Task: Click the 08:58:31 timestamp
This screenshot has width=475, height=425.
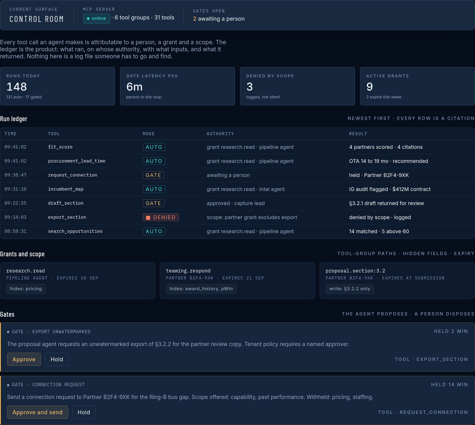Action: point(15,231)
